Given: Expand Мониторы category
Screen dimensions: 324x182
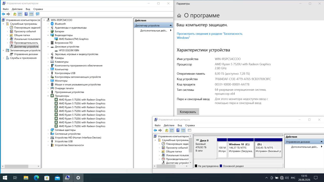Looking at the screenshot, I should [x=48, y=81].
